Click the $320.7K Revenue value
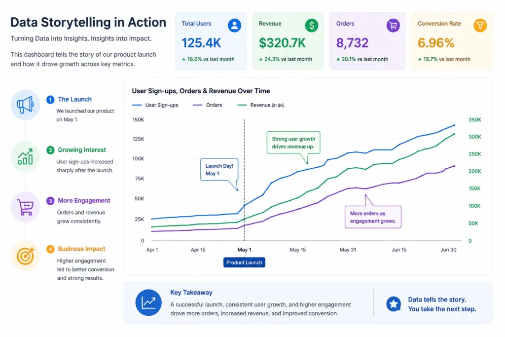The height and width of the screenshot is (337, 505). tap(282, 43)
